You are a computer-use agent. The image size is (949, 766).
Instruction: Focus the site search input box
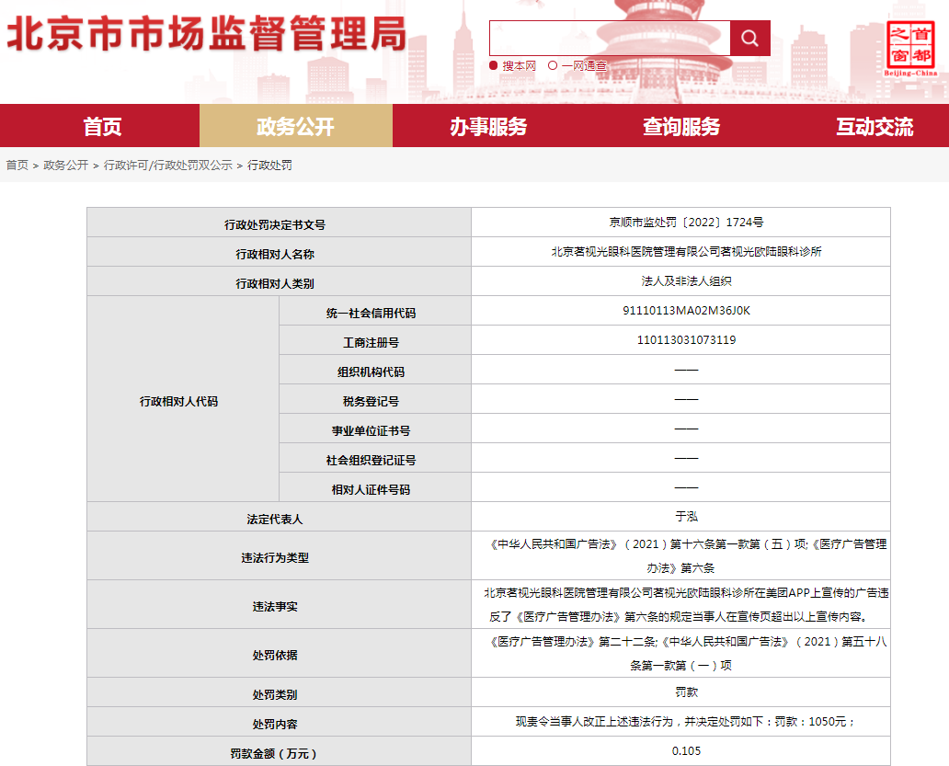[x=610, y=38]
